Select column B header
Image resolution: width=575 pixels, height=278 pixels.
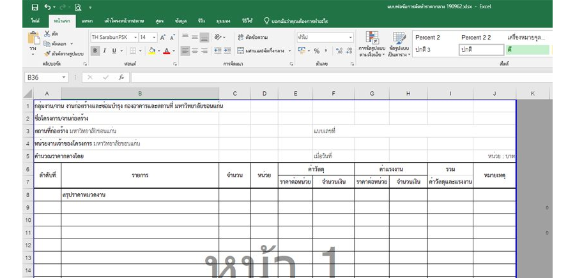pos(140,94)
